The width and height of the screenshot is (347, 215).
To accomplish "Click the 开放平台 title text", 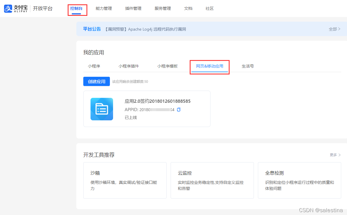I will click(43, 8).
